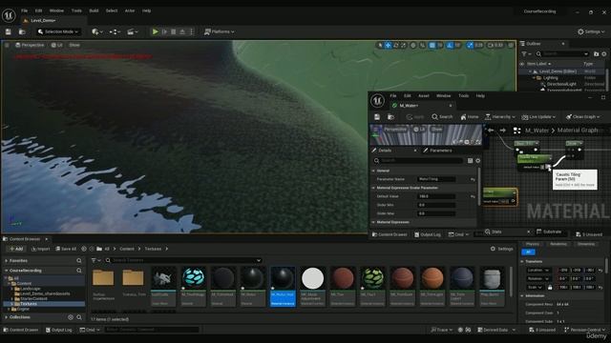Open the Platforms dropdown
Viewport: 611px width, 343px height.
pos(220,31)
